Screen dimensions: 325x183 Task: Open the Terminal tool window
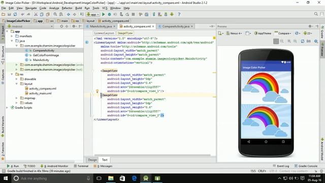tap(81, 166)
